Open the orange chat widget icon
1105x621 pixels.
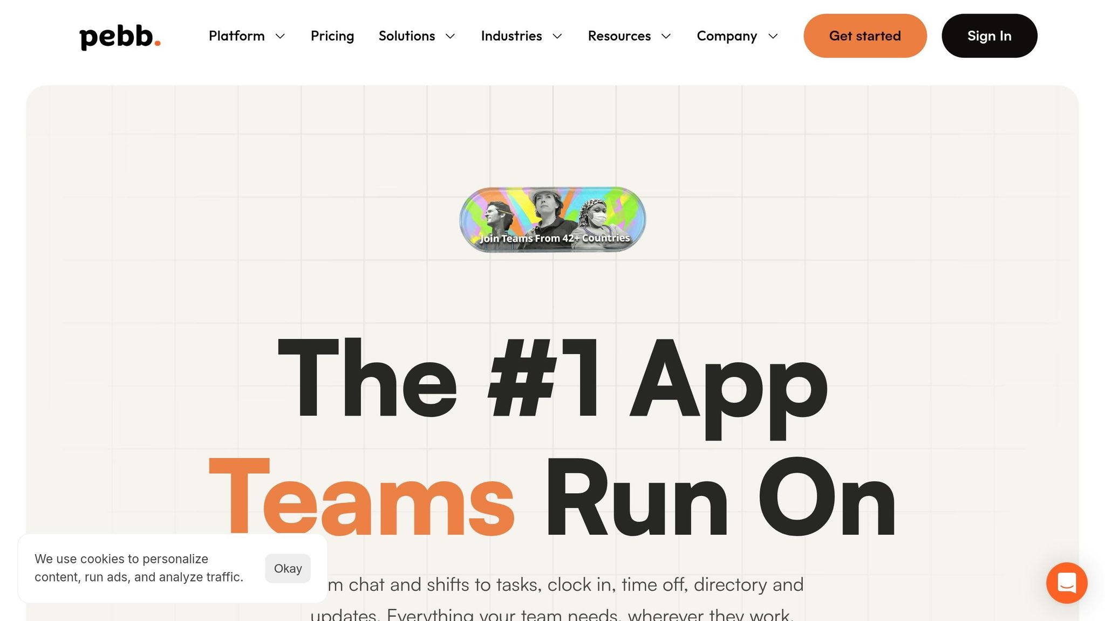[1066, 583]
